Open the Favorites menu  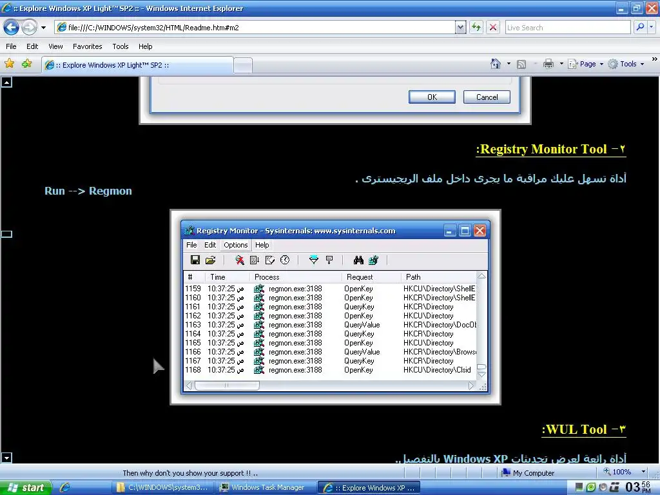pyautogui.click(x=88, y=46)
